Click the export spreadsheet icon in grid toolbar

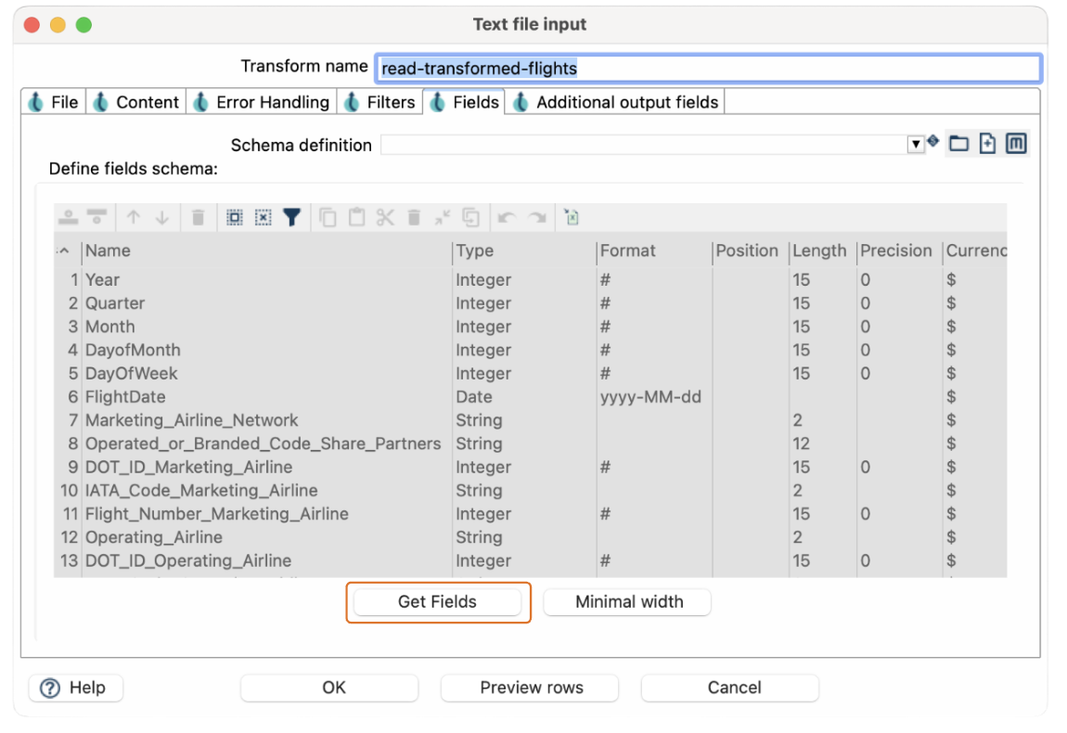click(x=572, y=218)
